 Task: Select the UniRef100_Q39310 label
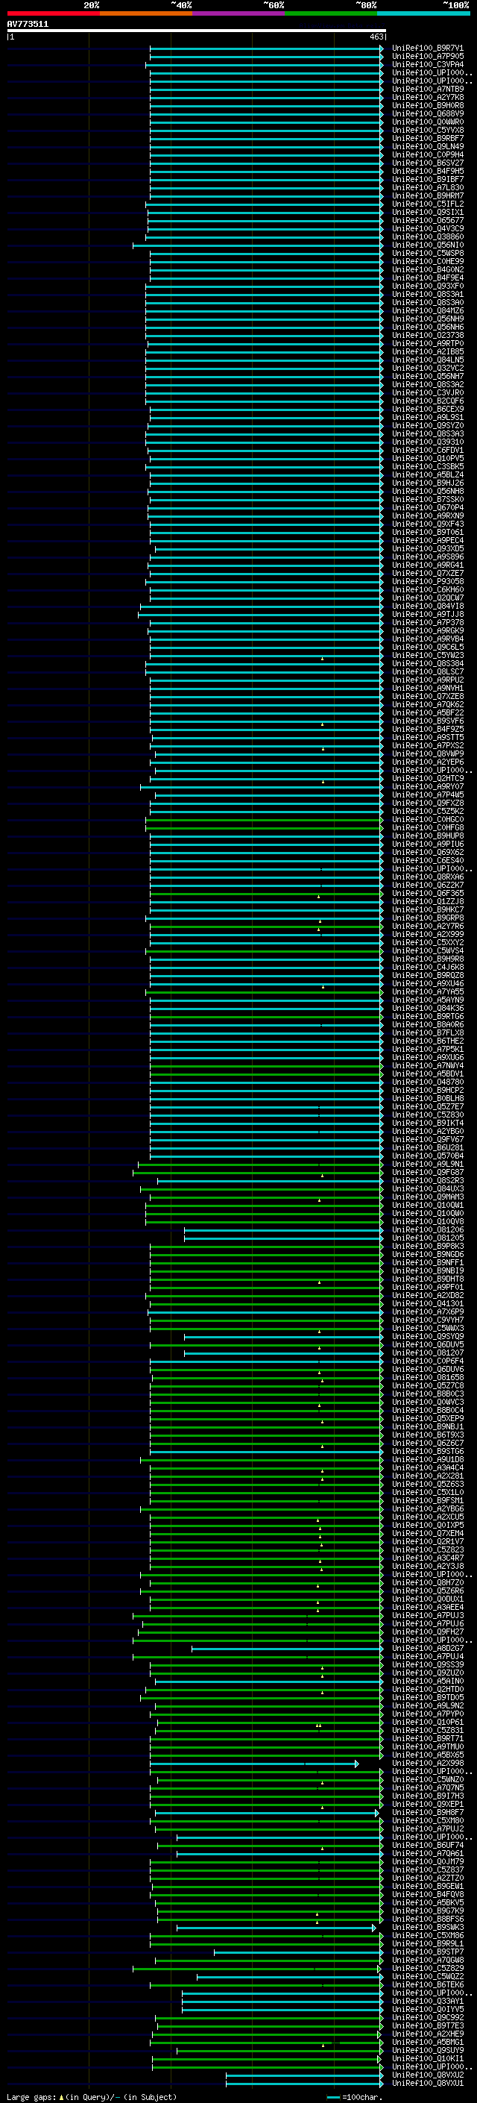(427, 442)
